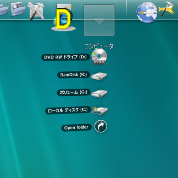
Task: Open the hammer with spark icon
Action: 167,9
